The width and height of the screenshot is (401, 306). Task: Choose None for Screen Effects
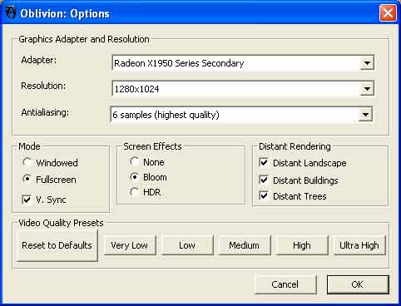tap(135, 161)
